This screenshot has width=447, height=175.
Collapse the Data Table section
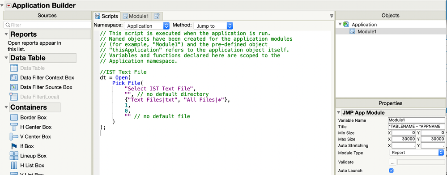[x=6, y=58]
